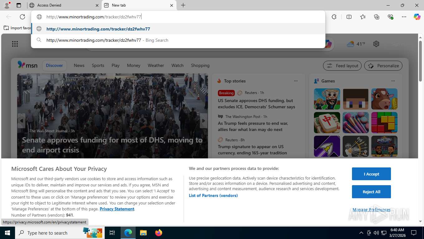Open the weather 41°F widget

coord(356,44)
